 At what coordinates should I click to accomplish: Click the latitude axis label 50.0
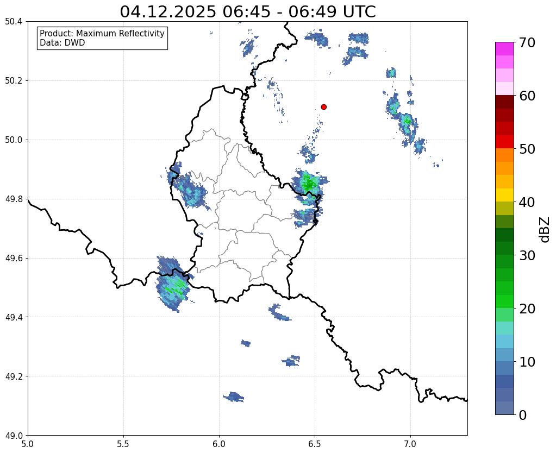coord(14,140)
